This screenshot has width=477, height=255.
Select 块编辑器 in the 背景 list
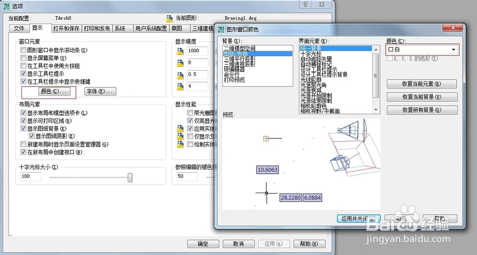coord(234,69)
